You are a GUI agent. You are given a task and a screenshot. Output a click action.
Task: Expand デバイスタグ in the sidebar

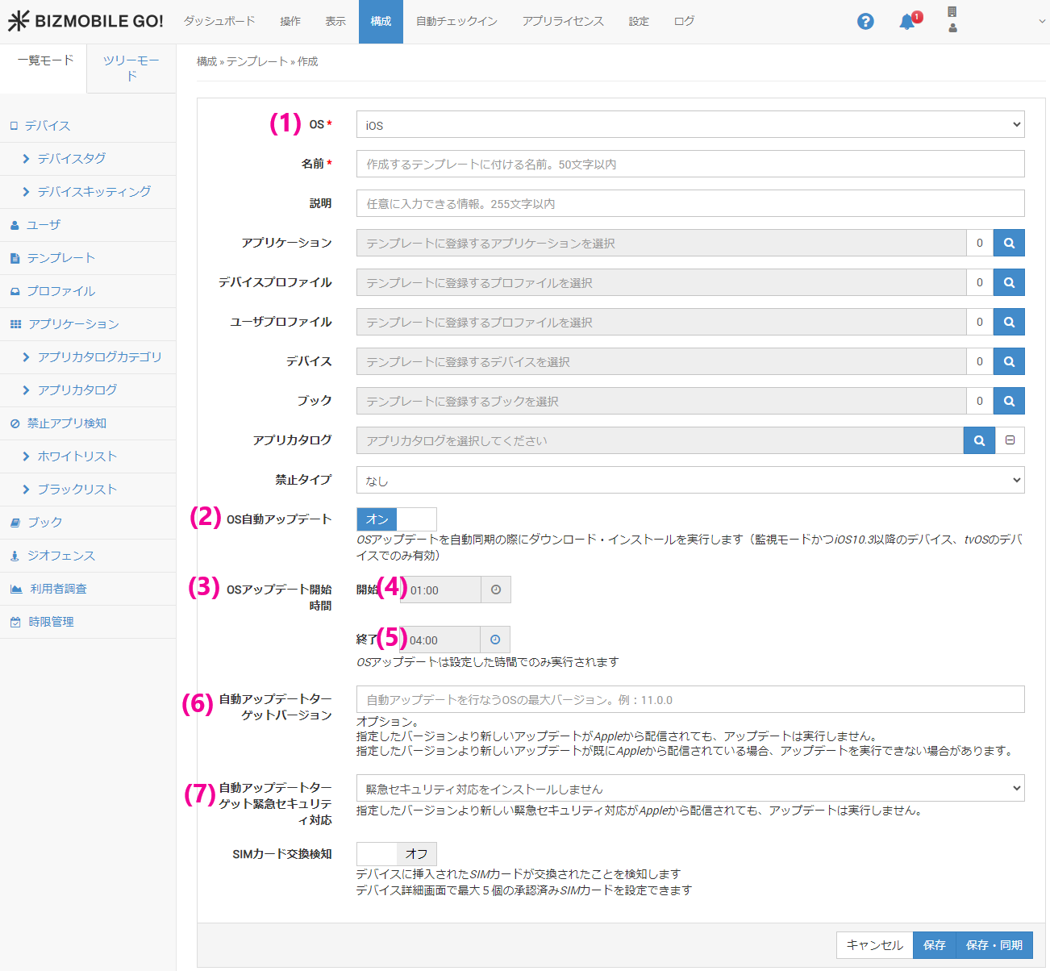[x=71, y=159]
